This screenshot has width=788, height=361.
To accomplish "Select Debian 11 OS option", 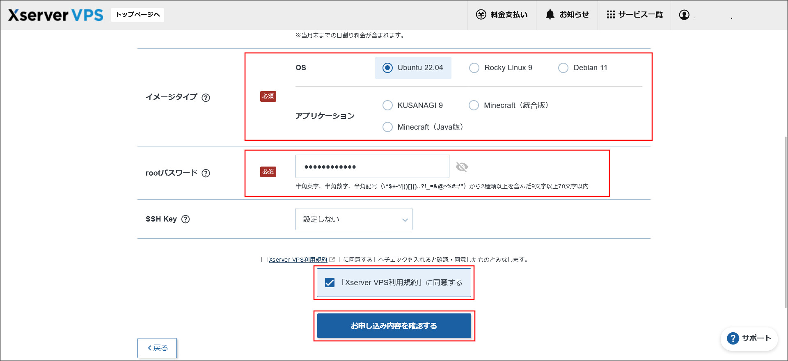I will 583,68.
